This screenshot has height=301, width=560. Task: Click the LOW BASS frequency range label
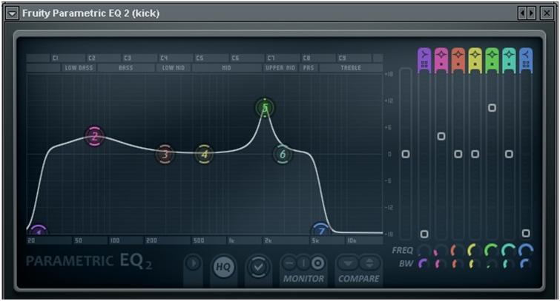click(x=79, y=67)
